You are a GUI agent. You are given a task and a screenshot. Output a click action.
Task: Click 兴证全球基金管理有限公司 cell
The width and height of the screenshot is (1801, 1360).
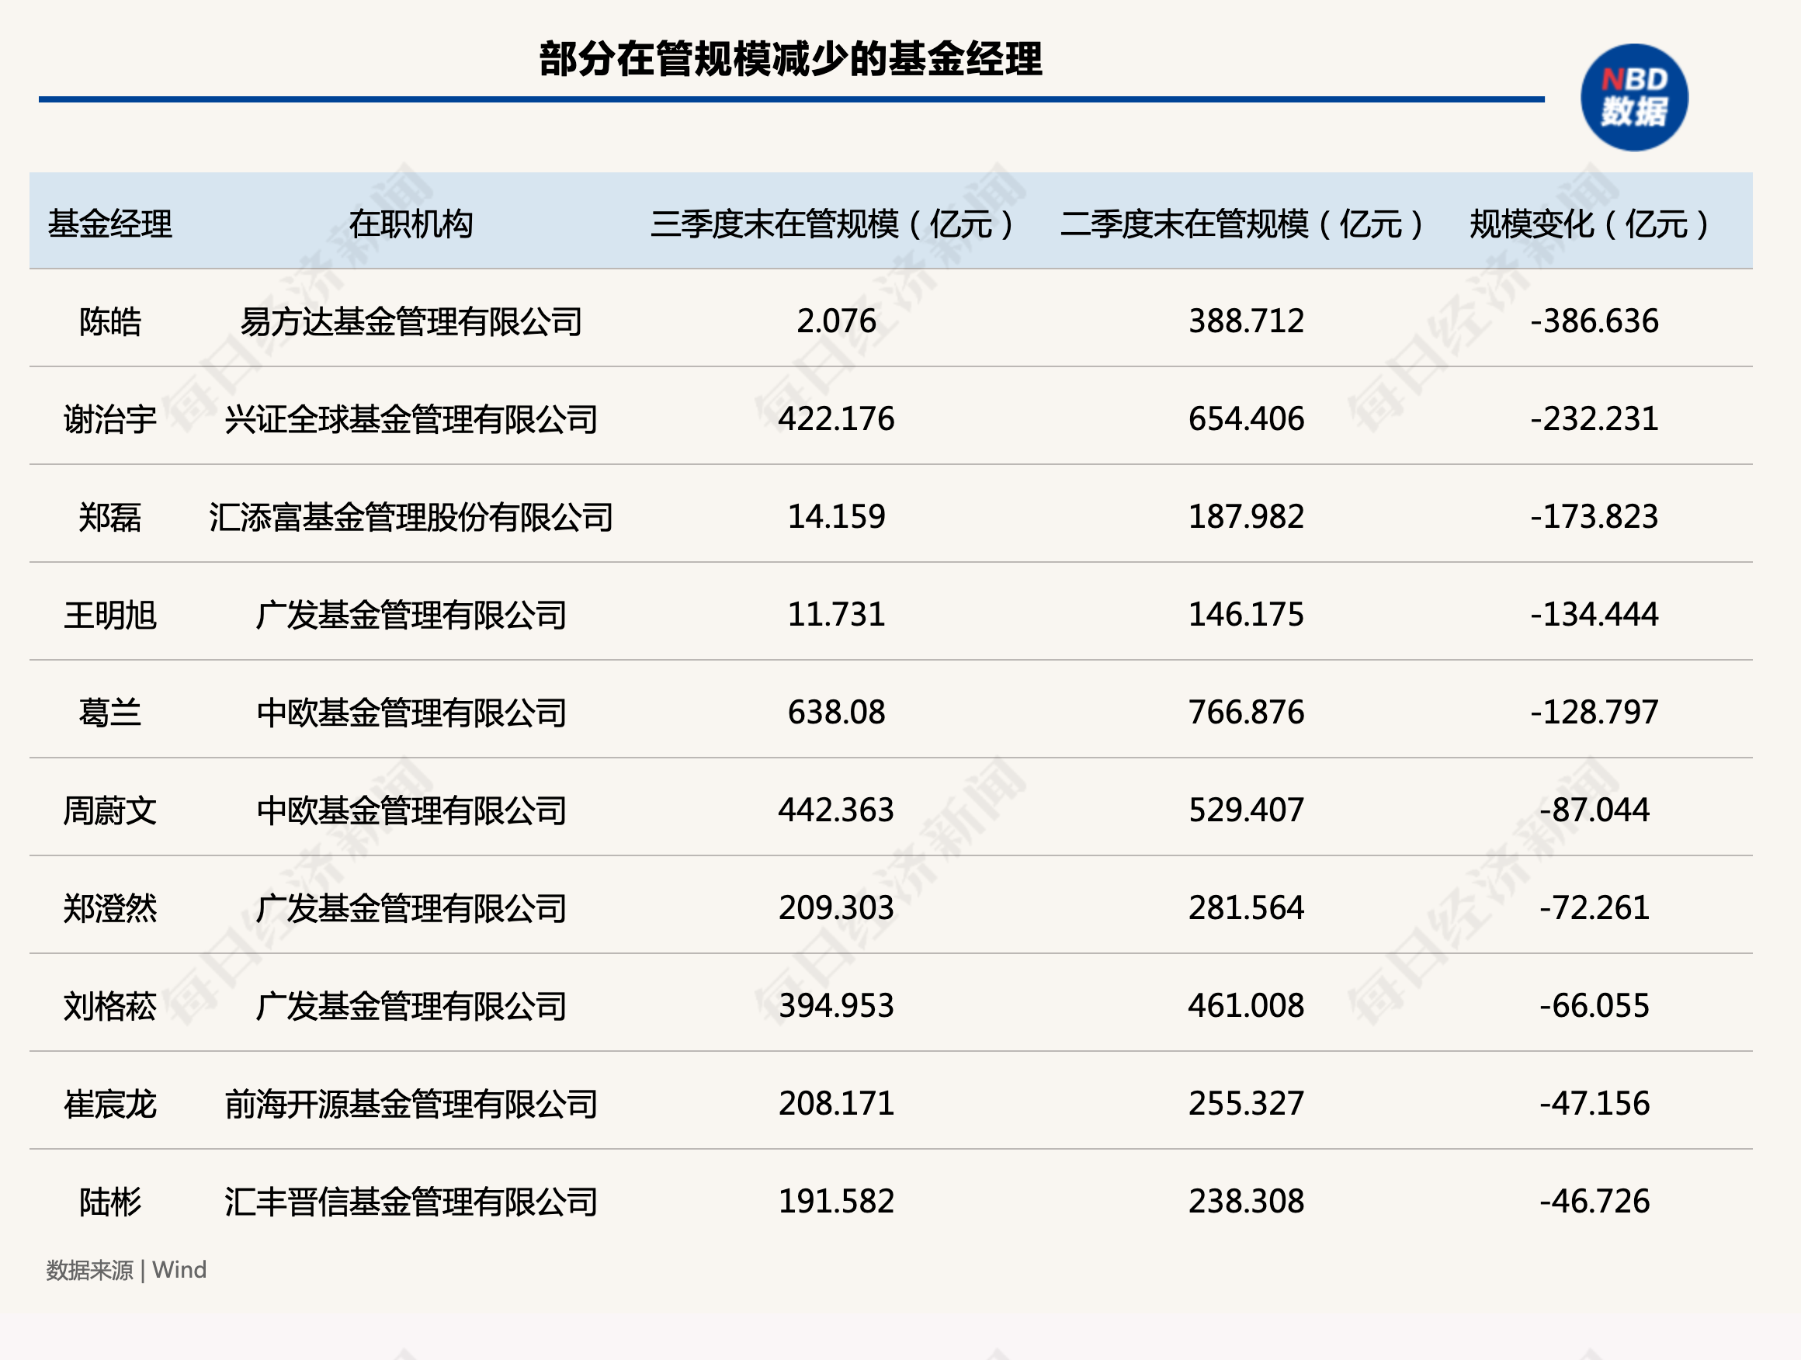[411, 419]
